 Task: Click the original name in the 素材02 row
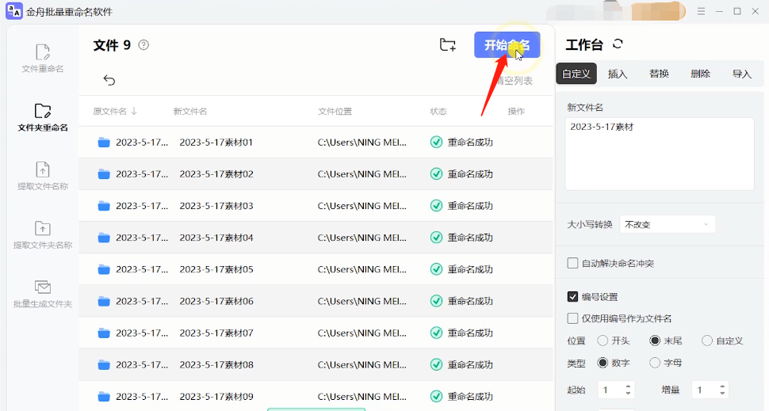(142, 174)
